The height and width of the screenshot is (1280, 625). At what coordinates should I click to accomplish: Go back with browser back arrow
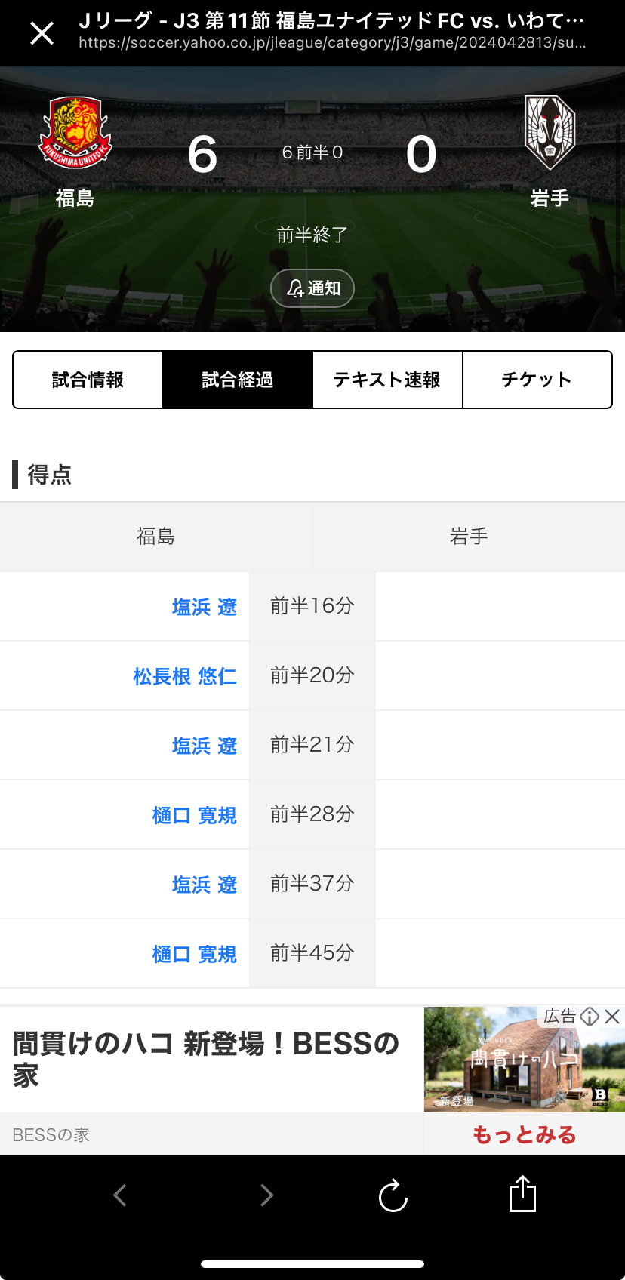tap(119, 1195)
